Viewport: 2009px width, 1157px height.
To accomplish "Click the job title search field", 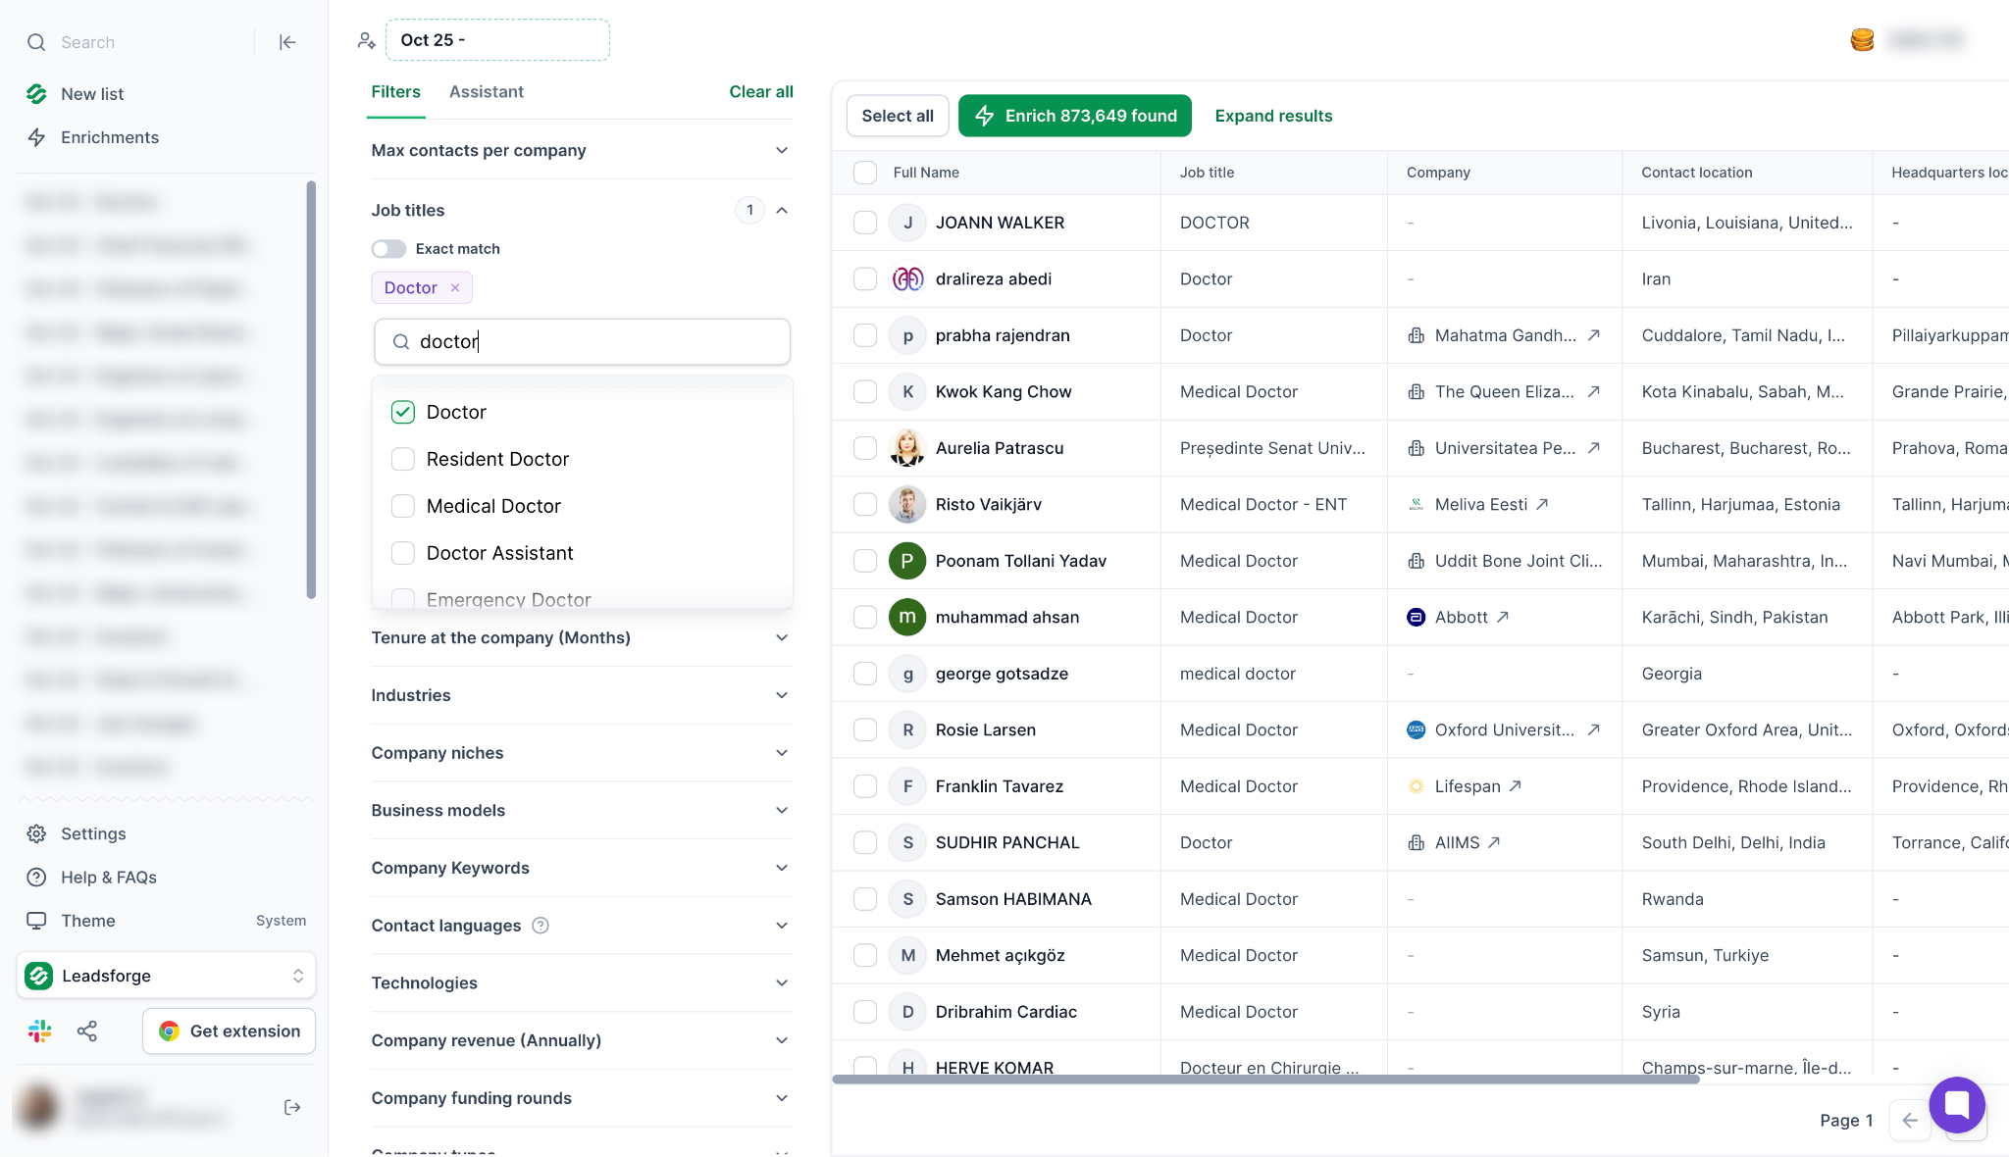I will pos(582,341).
